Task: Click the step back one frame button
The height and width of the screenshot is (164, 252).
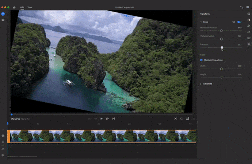Action: coord(95,119)
